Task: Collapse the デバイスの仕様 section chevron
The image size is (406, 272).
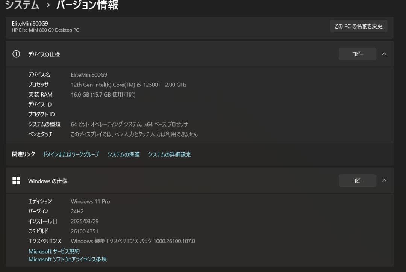Action: (384, 54)
